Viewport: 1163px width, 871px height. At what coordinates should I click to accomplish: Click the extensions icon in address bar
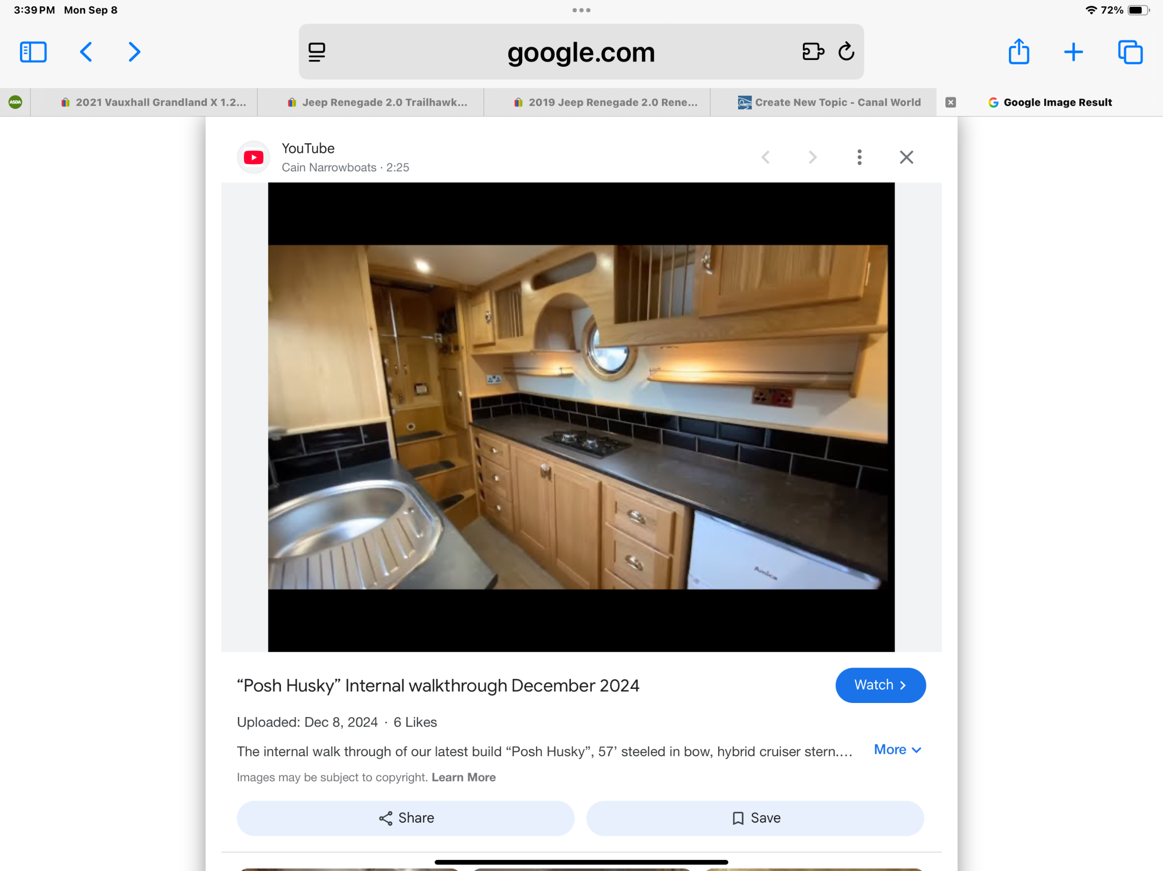coord(812,51)
